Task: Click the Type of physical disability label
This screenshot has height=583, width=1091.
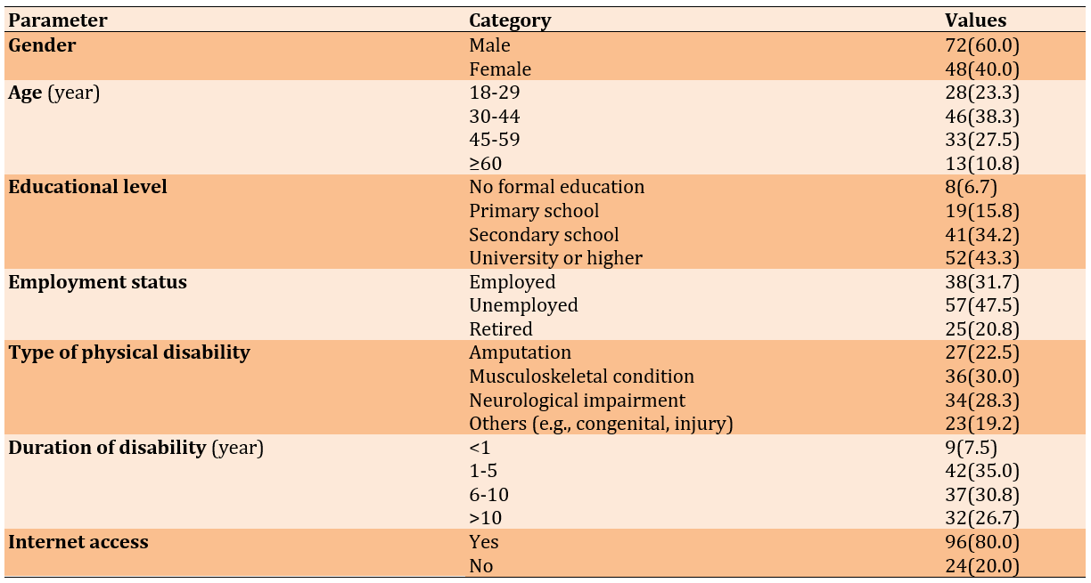Action: click(x=129, y=352)
